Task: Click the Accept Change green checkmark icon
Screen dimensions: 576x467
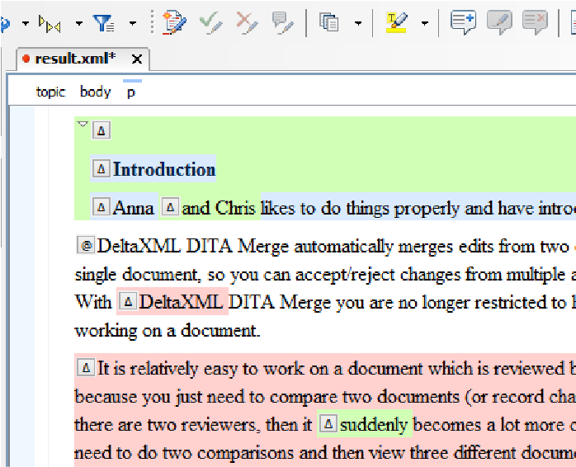Action: point(210,22)
